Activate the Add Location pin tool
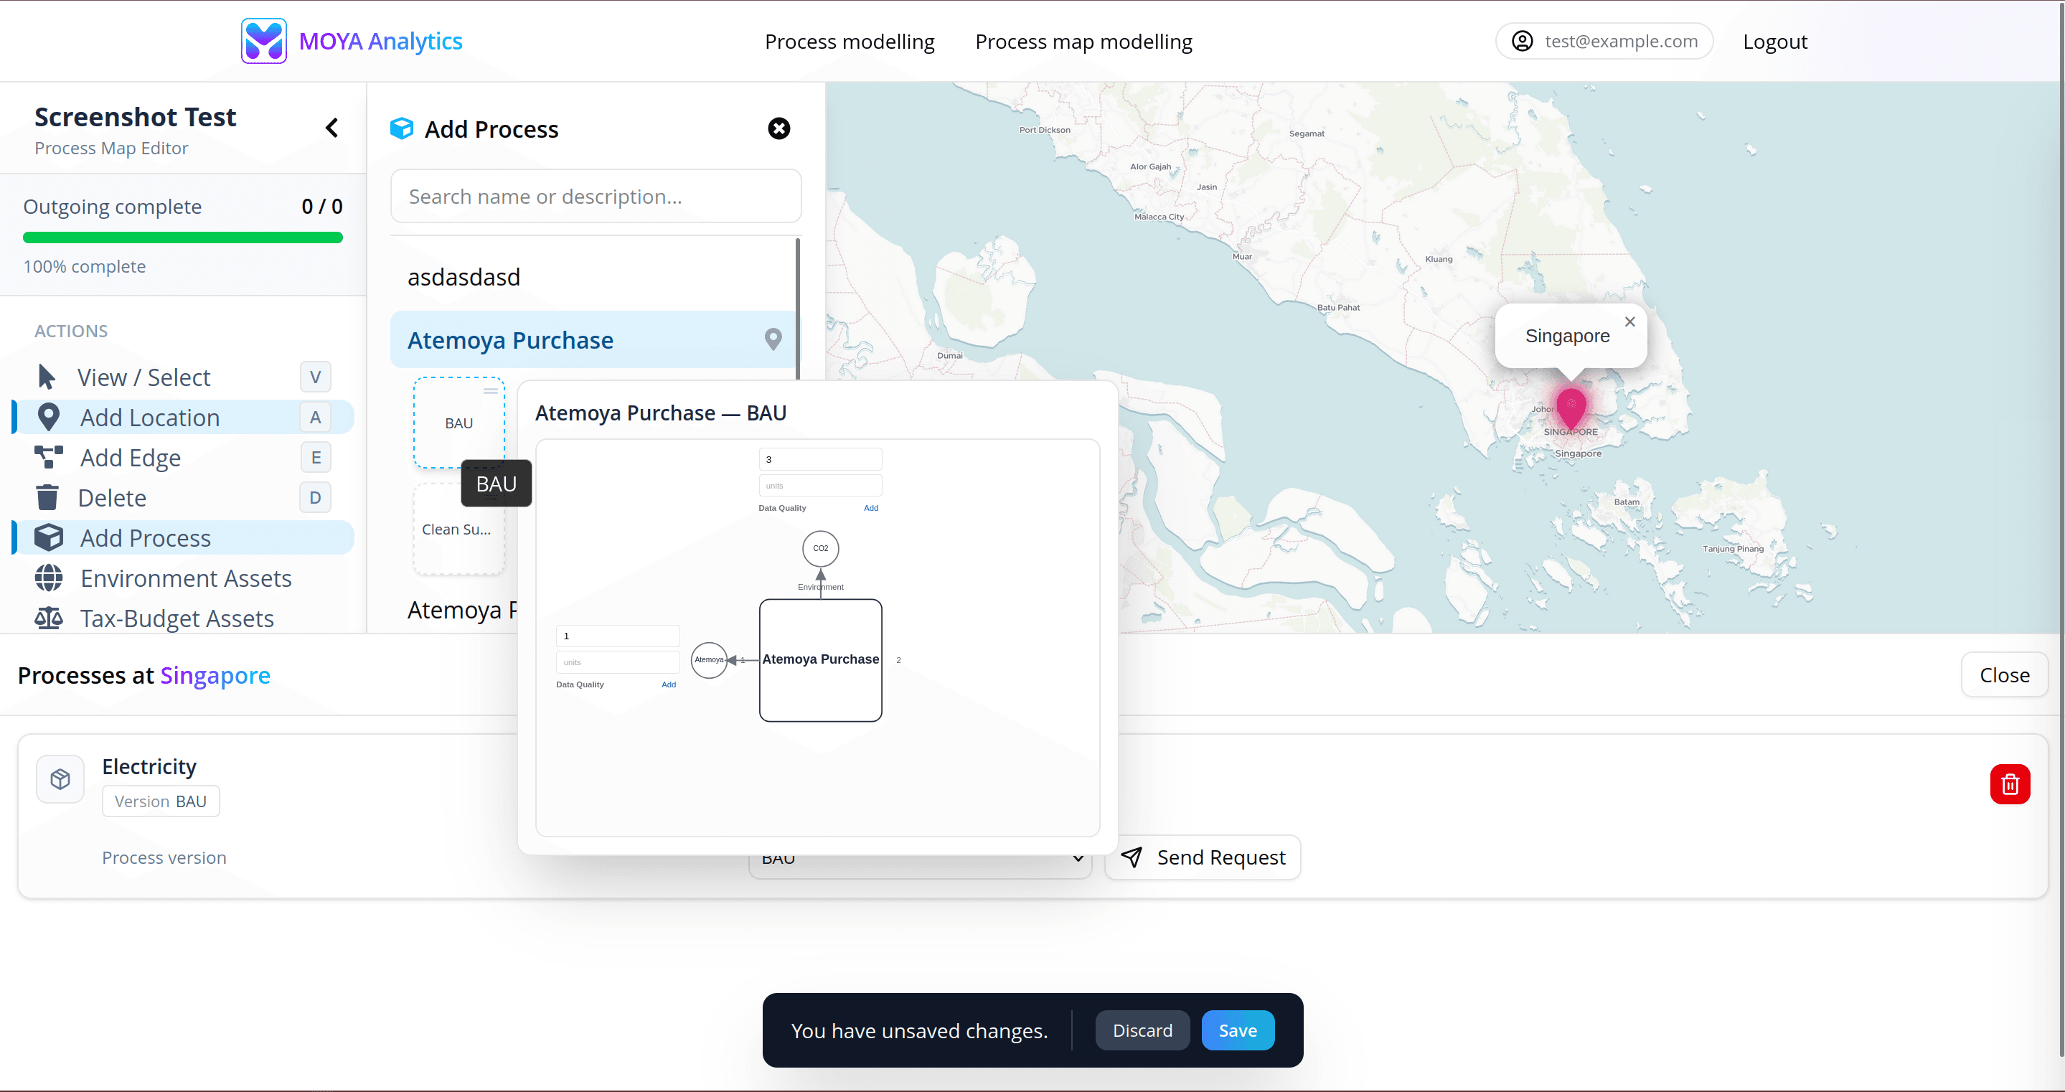The height and width of the screenshot is (1092, 2065). [49, 417]
